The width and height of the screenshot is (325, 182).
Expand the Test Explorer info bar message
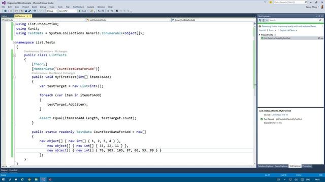[x=322, y=26]
